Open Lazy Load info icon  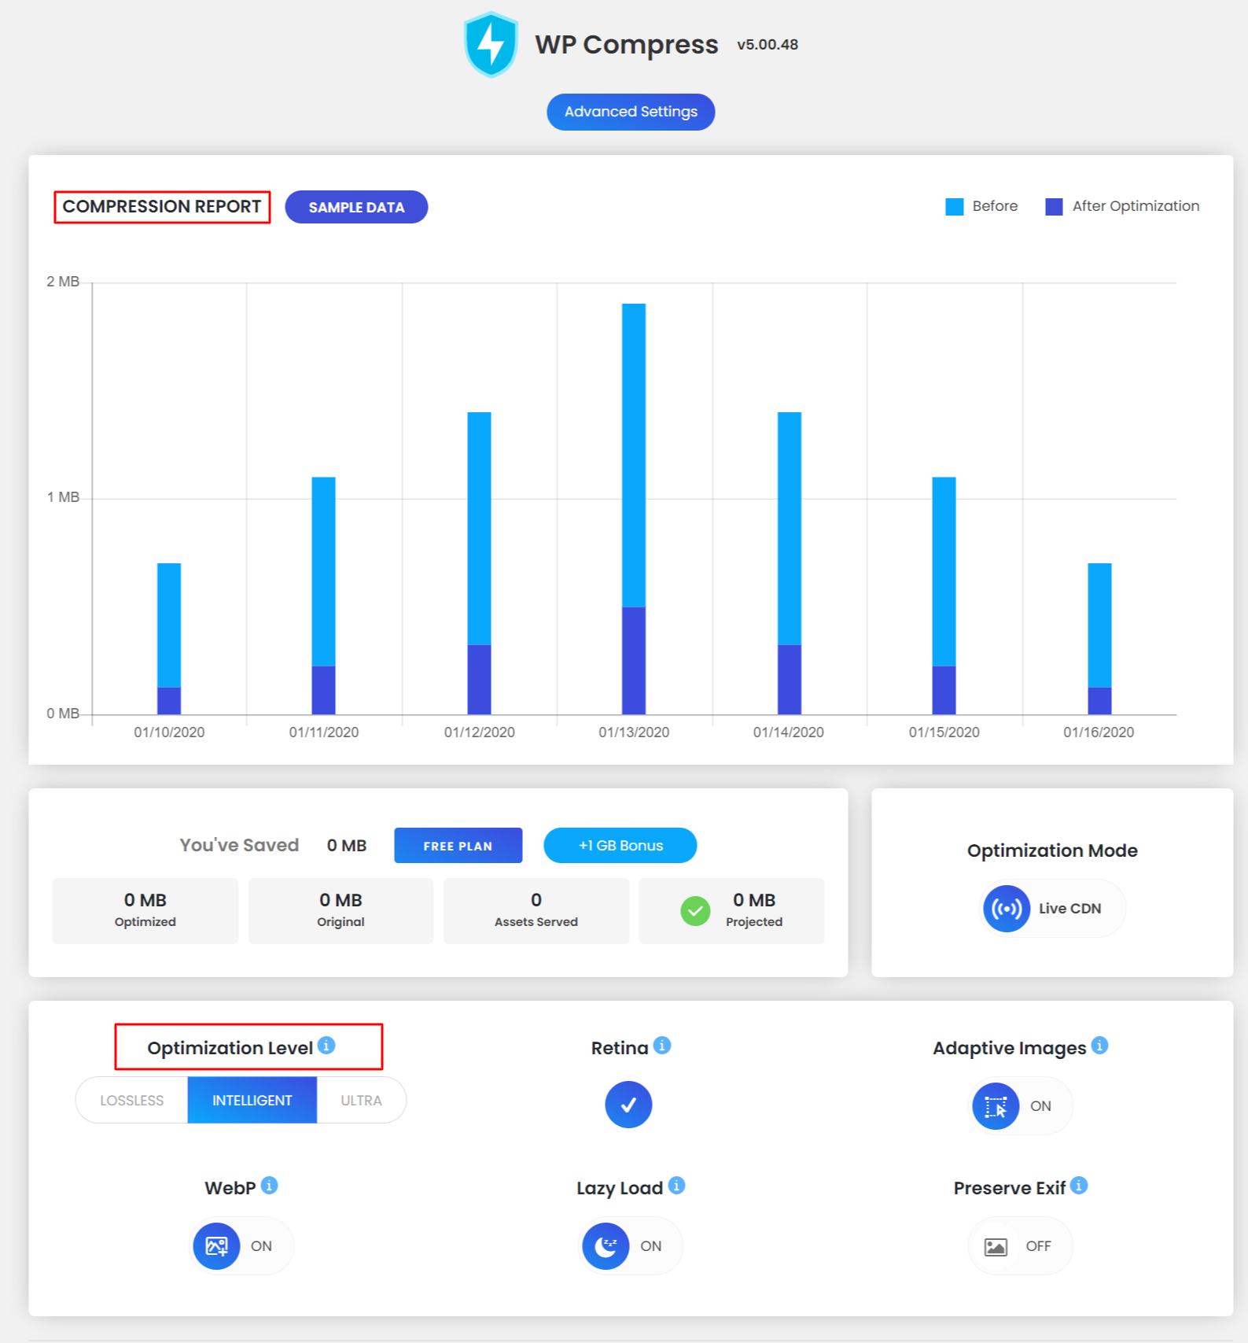(676, 1186)
